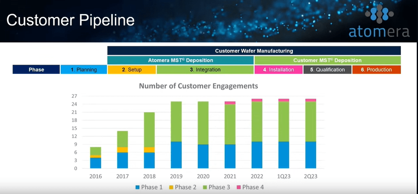This screenshot has width=418, height=194.
Task: Click the atomera wordmark text
Action: pyautogui.click(x=378, y=31)
